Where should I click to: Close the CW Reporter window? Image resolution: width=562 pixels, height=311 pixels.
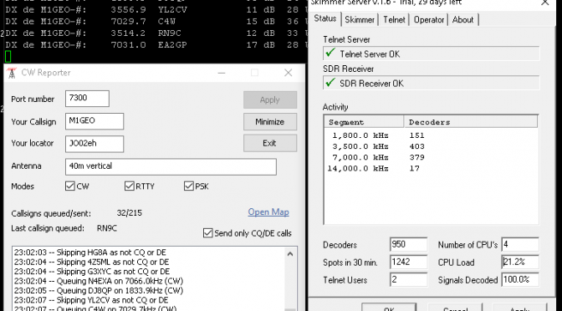tap(289, 73)
